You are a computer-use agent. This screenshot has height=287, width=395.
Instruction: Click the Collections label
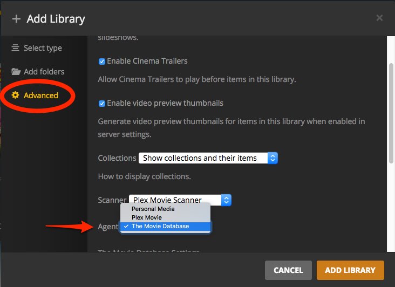click(x=117, y=158)
